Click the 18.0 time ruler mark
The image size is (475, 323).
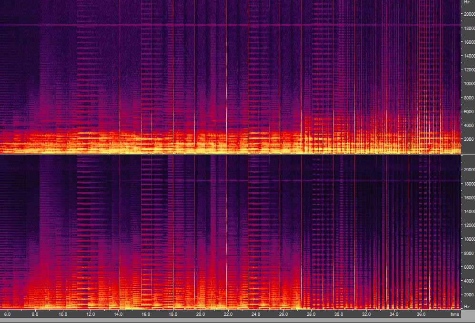pos(173,314)
